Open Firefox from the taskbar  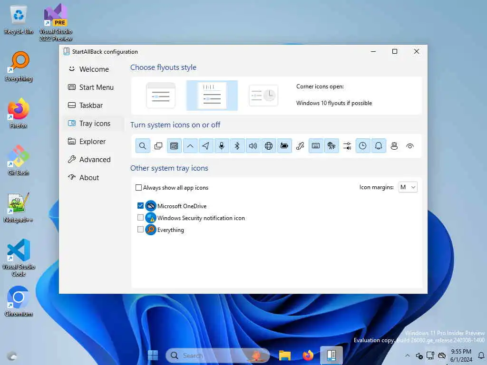coord(308,355)
